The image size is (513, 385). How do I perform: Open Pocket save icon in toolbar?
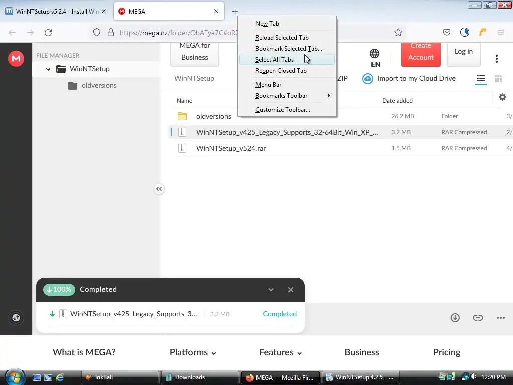pyautogui.click(x=446, y=33)
